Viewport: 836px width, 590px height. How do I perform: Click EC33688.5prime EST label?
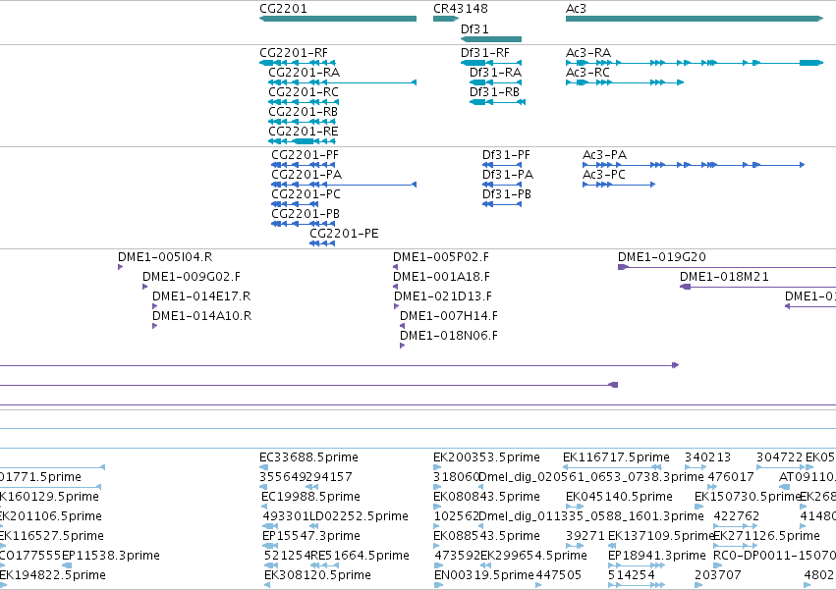tap(308, 457)
